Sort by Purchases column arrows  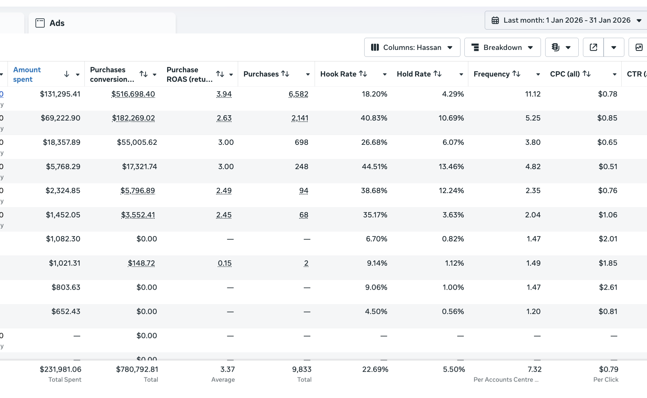[285, 74]
